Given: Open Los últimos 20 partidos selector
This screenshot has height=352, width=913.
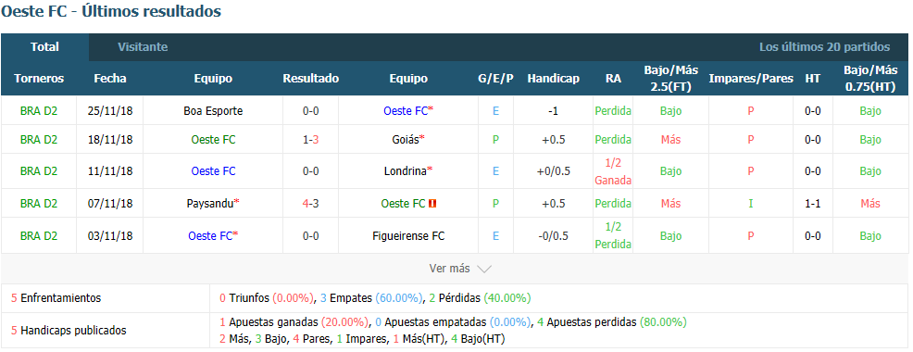Looking at the screenshot, I should [x=824, y=47].
